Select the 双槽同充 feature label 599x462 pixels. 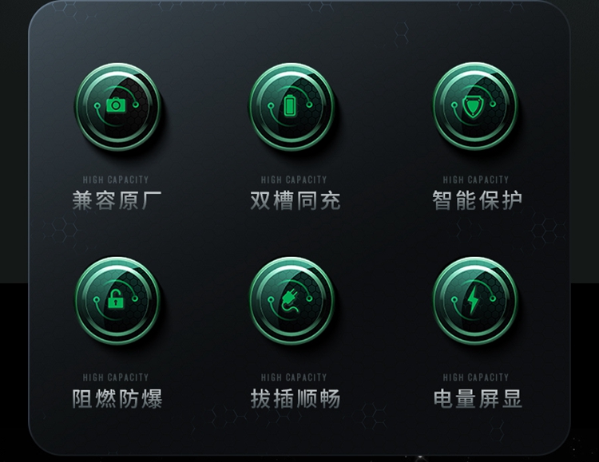tap(295, 200)
